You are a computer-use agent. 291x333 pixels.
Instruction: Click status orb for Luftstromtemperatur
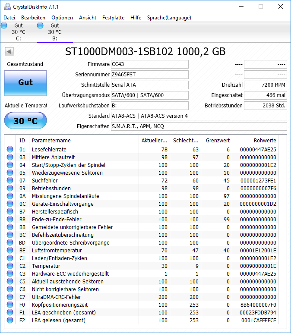point(10,250)
